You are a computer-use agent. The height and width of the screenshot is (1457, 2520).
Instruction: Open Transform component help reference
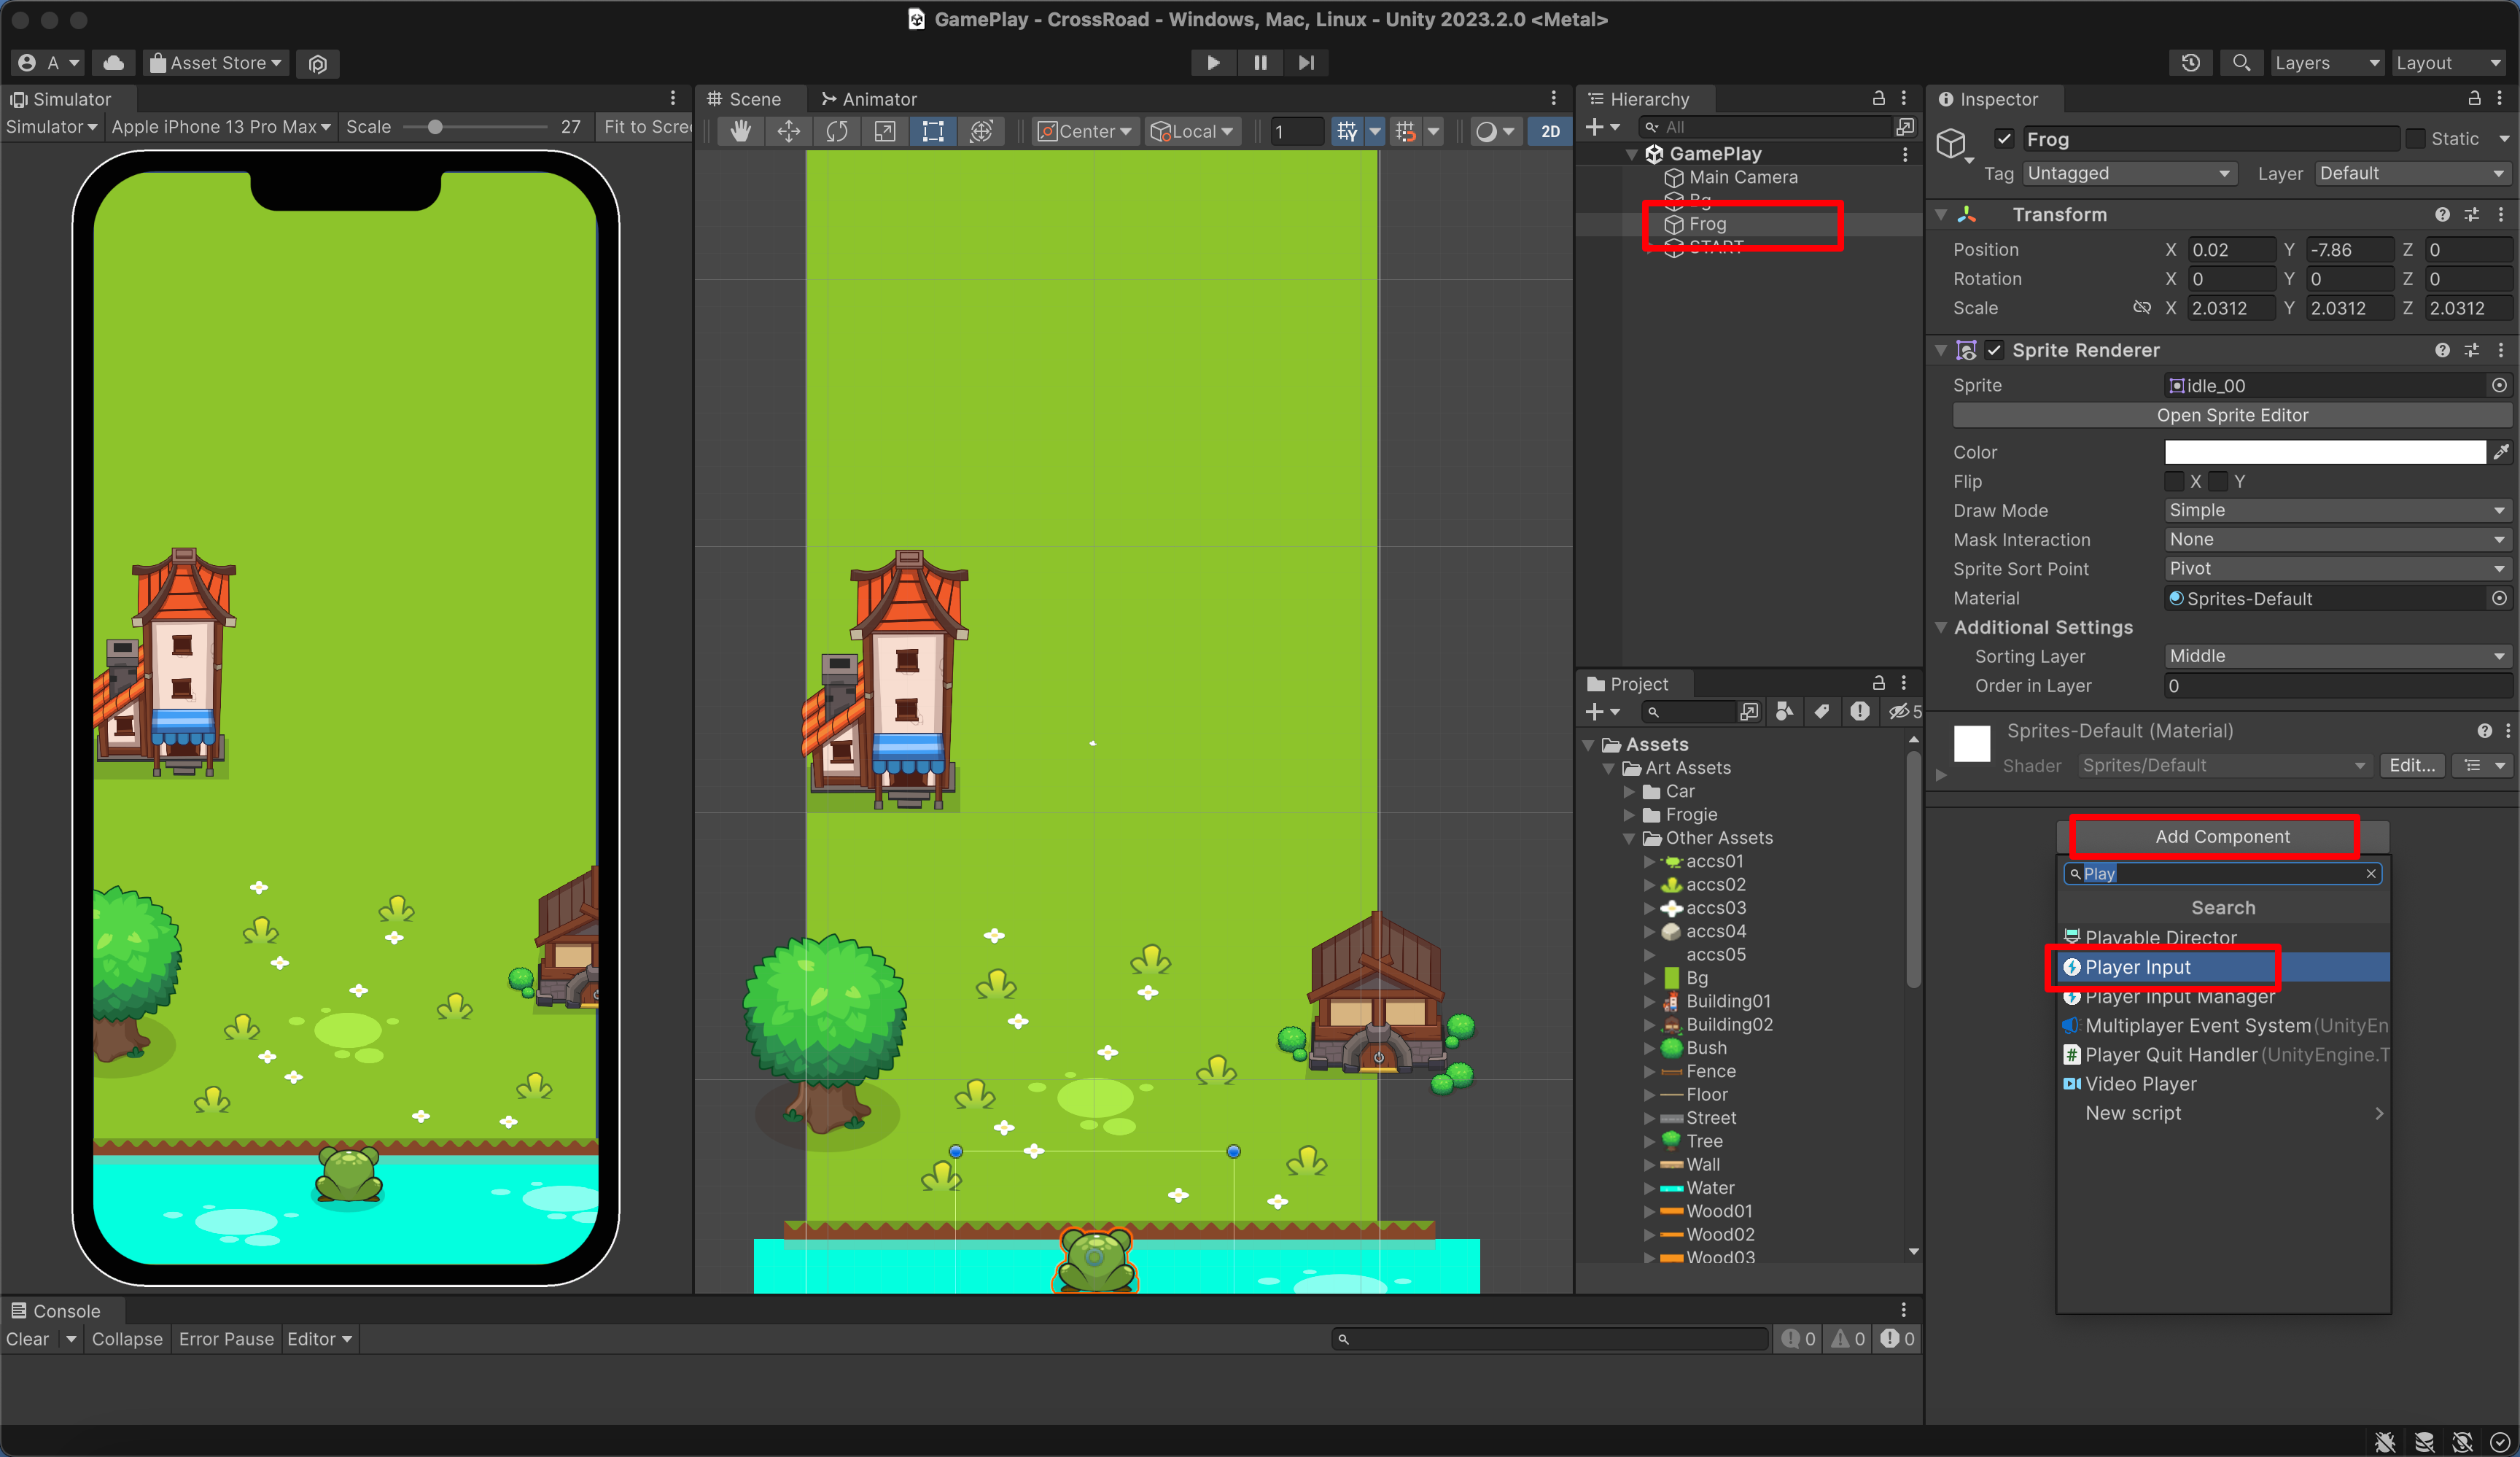point(2442,215)
